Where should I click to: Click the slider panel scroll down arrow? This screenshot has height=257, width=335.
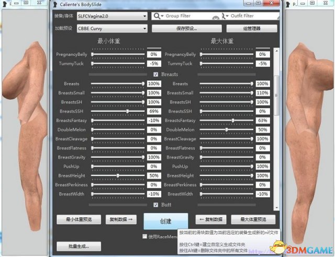click(x=276, y=207)
